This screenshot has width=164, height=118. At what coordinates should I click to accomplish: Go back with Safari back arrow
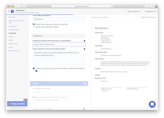point(16,6)
